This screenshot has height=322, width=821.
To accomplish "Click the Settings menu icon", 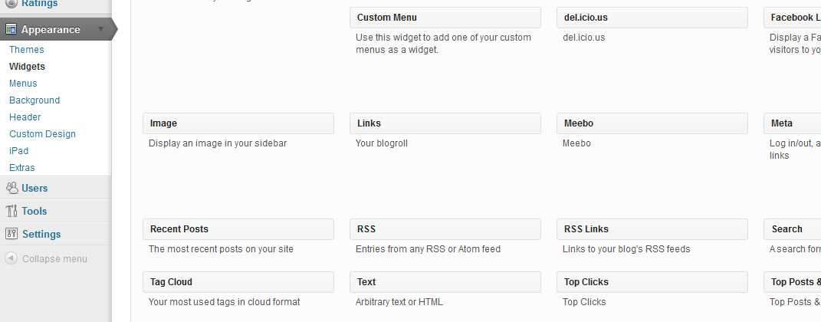I will pos(11,234).
